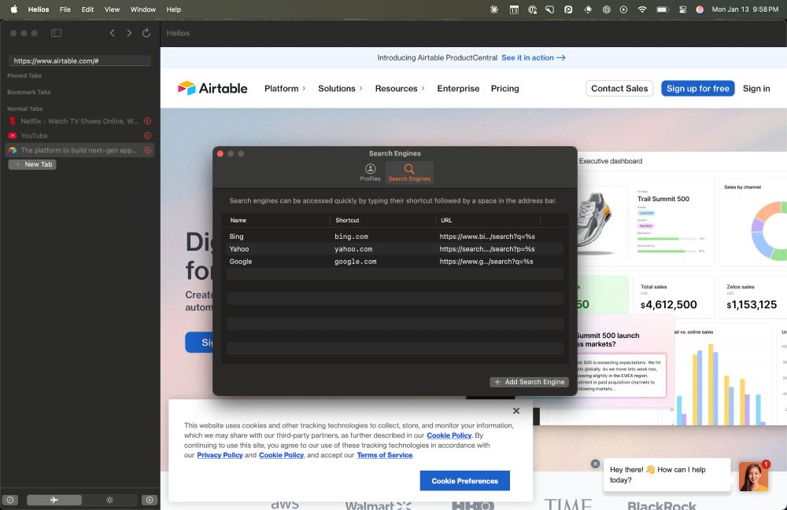787x510 pixels.
Task: Open Control Center in menu bar
Action: (682, 9)
